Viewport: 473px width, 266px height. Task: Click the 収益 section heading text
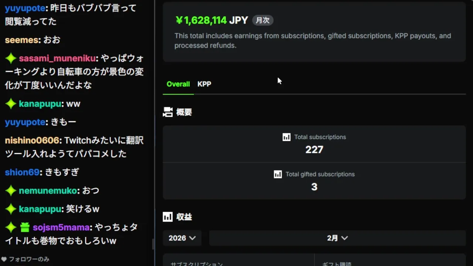pyautogui.click(x=184, y=217)
